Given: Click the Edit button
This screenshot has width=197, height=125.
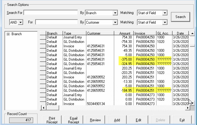Looking at the screenshot, I should coord(138,120).
